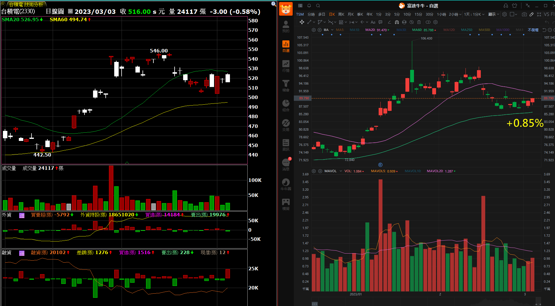This screenshot has height=306, width=555.
Task: Select the move crosshair drawing tool
Action: coord(302,22)
